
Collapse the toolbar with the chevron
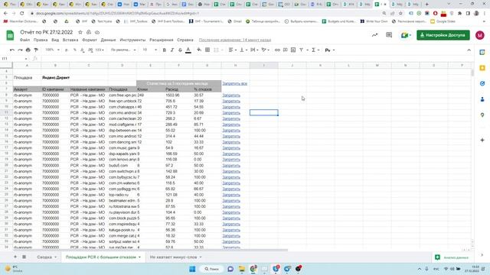pos(469,50)
